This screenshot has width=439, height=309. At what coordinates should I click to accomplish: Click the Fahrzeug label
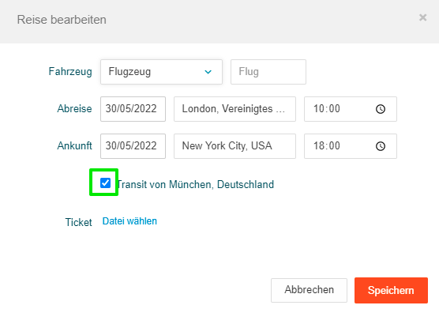pyautogui.click(x=70, y=71)
